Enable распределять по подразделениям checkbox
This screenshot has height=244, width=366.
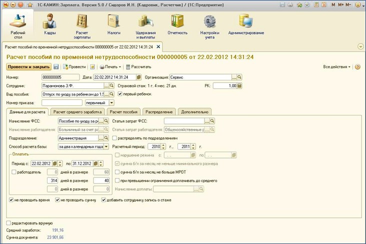(x=115, y=138)
